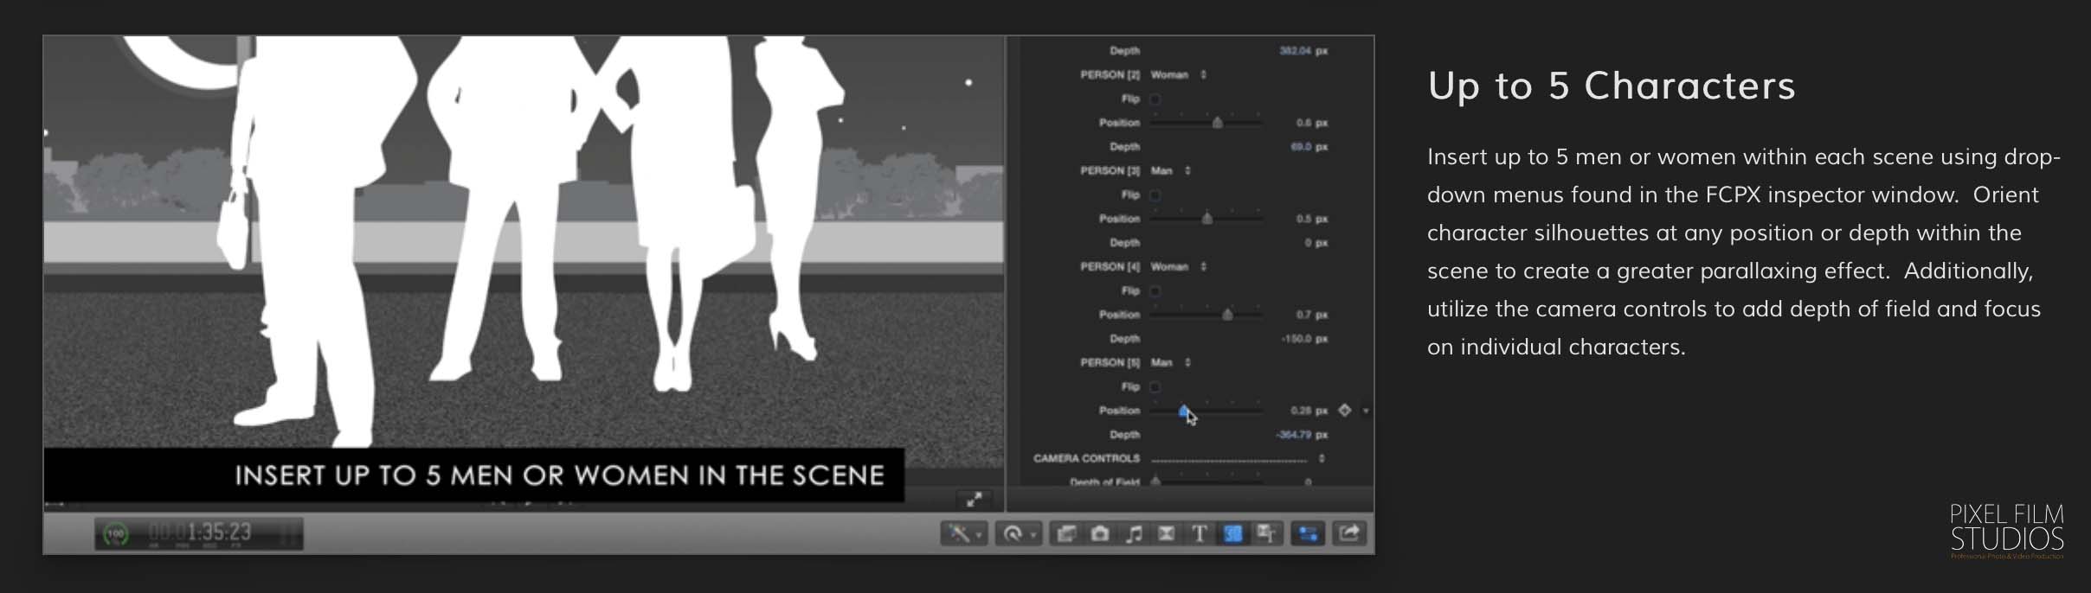Open the Music and Sound browser
The width and height of the screenshot is (2091, 593).
1133,534
